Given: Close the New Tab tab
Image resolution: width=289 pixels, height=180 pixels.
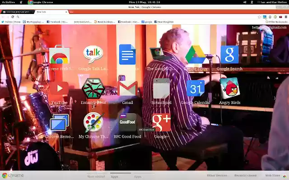Looking at the screenshot, I should pyautogui.click(x=66, y=12).
